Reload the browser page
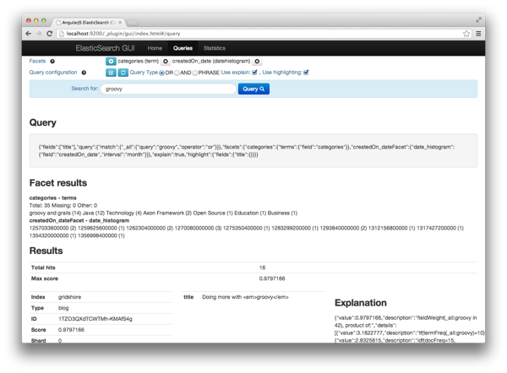The image size is (507, 373). tap(50, 34)
